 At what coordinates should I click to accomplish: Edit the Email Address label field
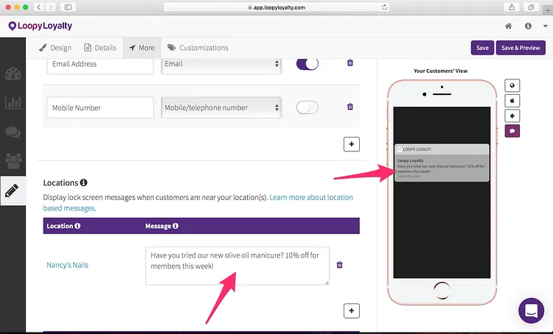(x=100, y=65)
